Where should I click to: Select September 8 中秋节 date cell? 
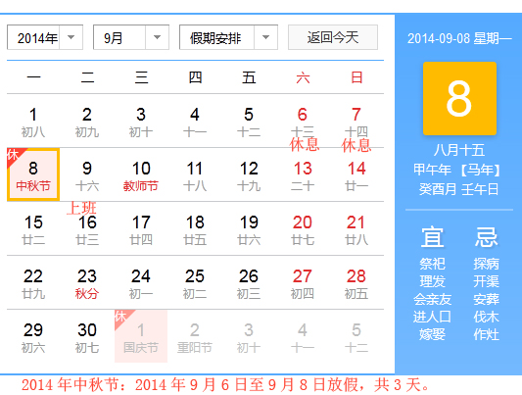click(x=33, y=174)
